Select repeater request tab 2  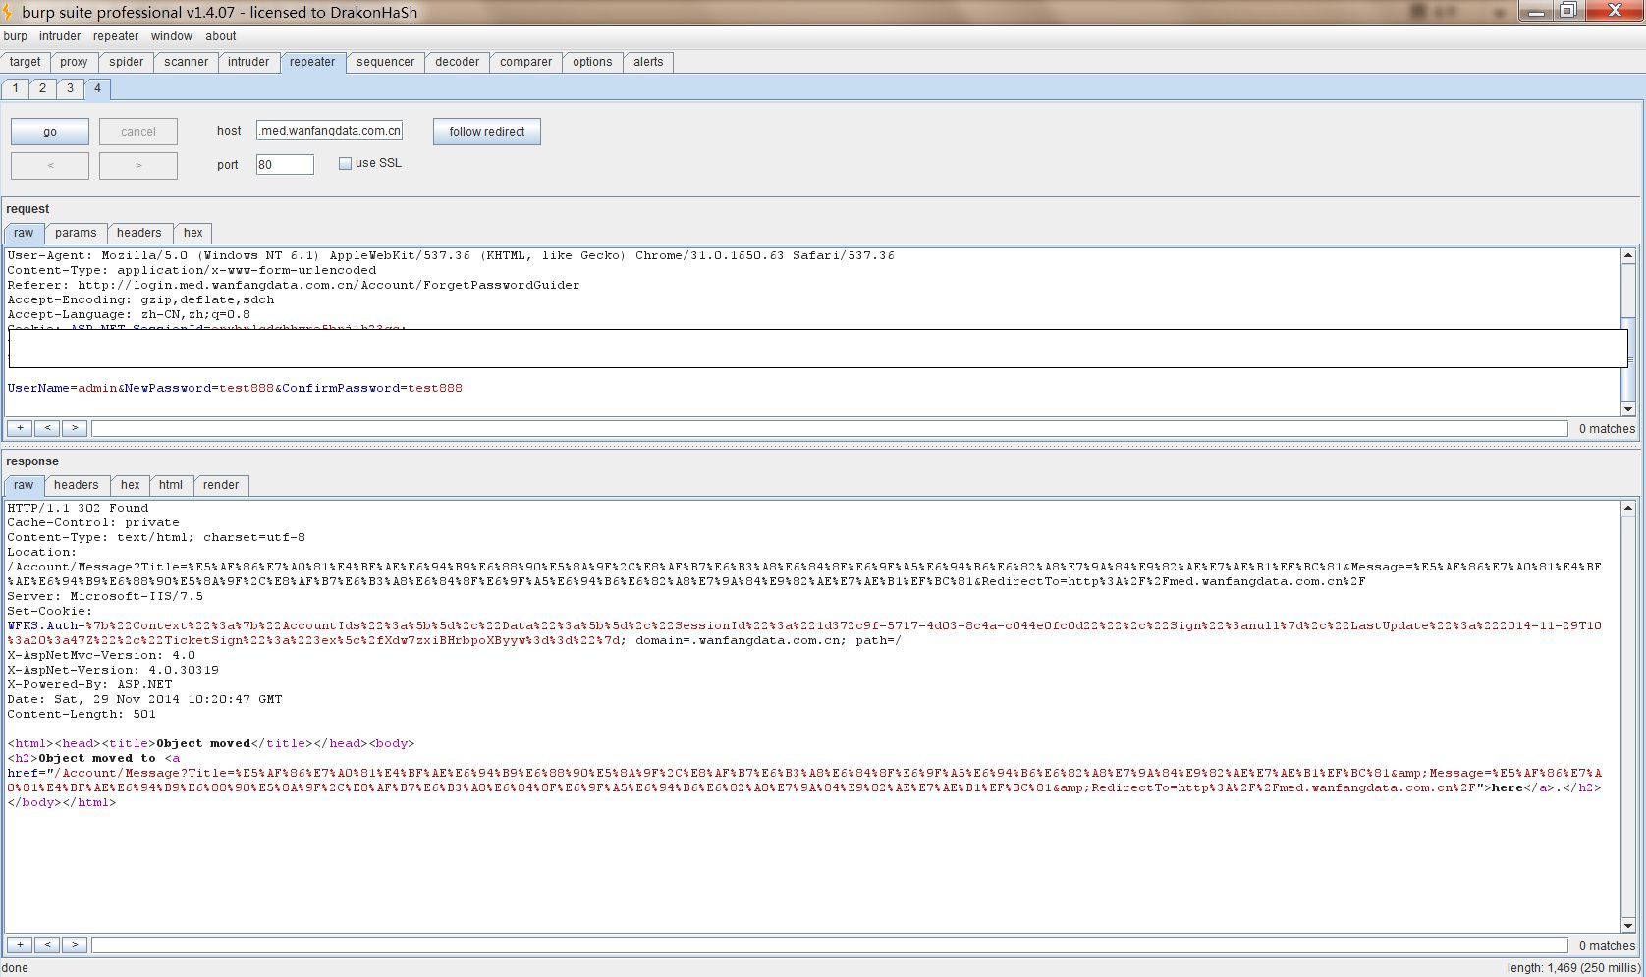[42, 88]
